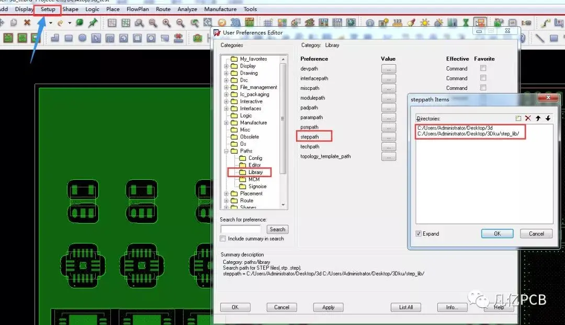
Task: Open the Shape menu
Action: [x=70, y=9]
